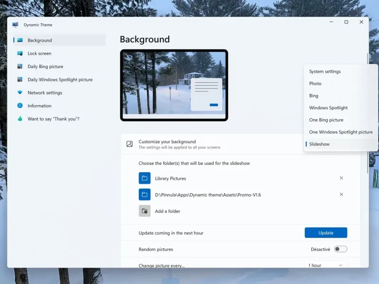
Task: Click the green thumbs-up icon
Action: pos(20,119)
